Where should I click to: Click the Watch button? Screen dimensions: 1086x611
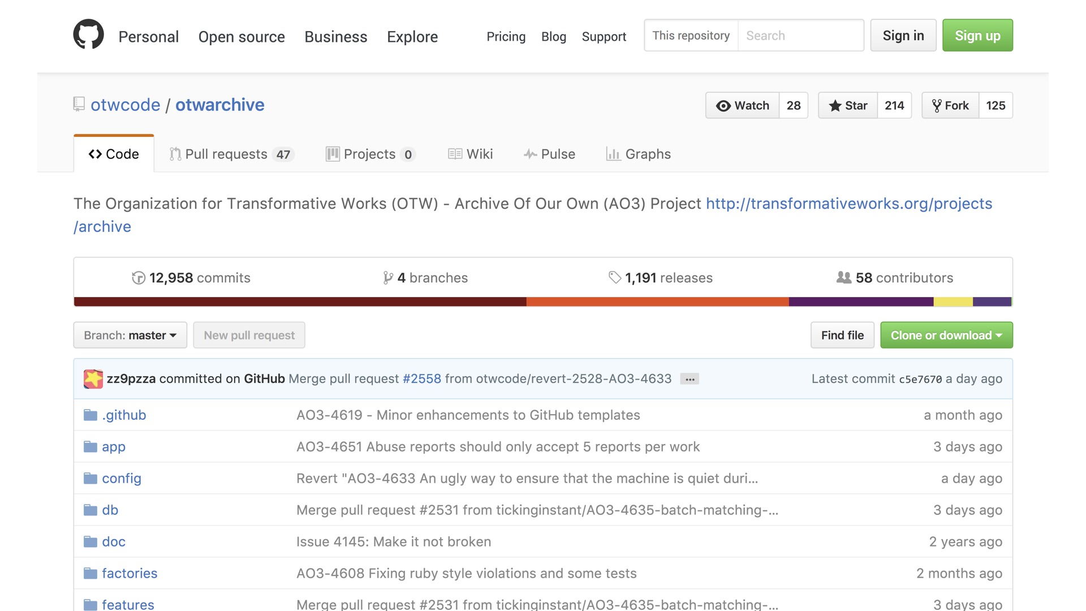pyautogui.click(x=742, y=105)
